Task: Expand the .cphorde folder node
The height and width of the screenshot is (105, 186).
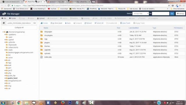Action: pyautogui.click(x=5, y=42)
